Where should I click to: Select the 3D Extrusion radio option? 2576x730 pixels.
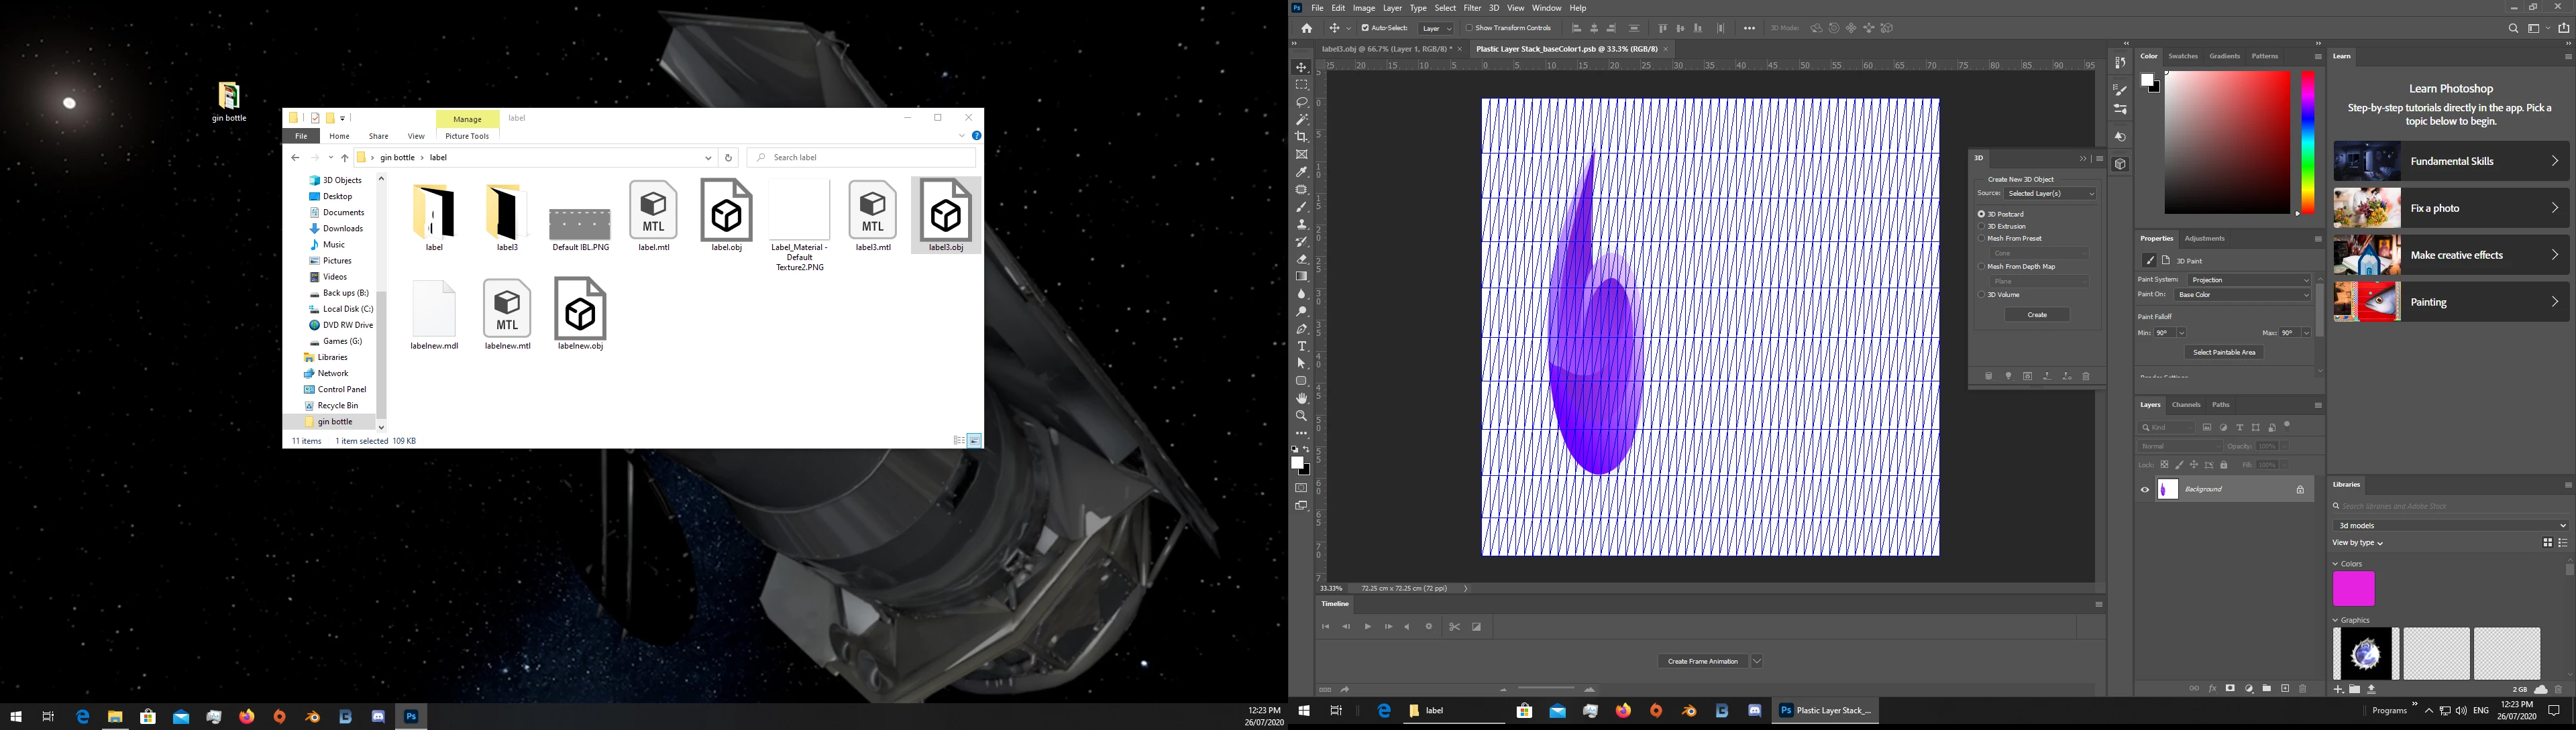(x=1981, y=227)
